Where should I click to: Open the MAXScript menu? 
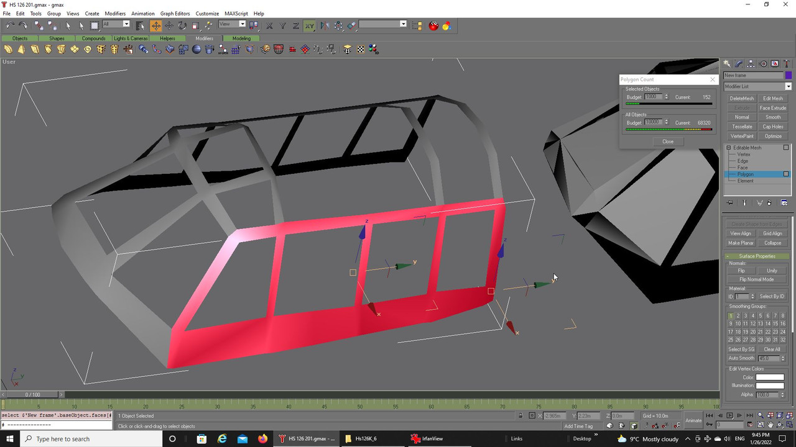click(x=236, y=13)
